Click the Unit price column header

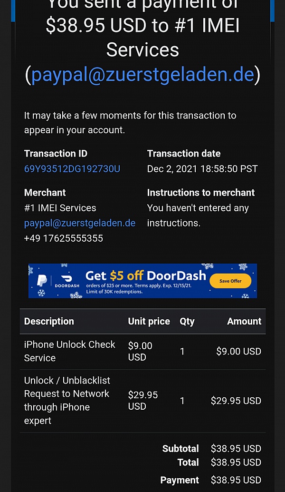pos(149,321)
